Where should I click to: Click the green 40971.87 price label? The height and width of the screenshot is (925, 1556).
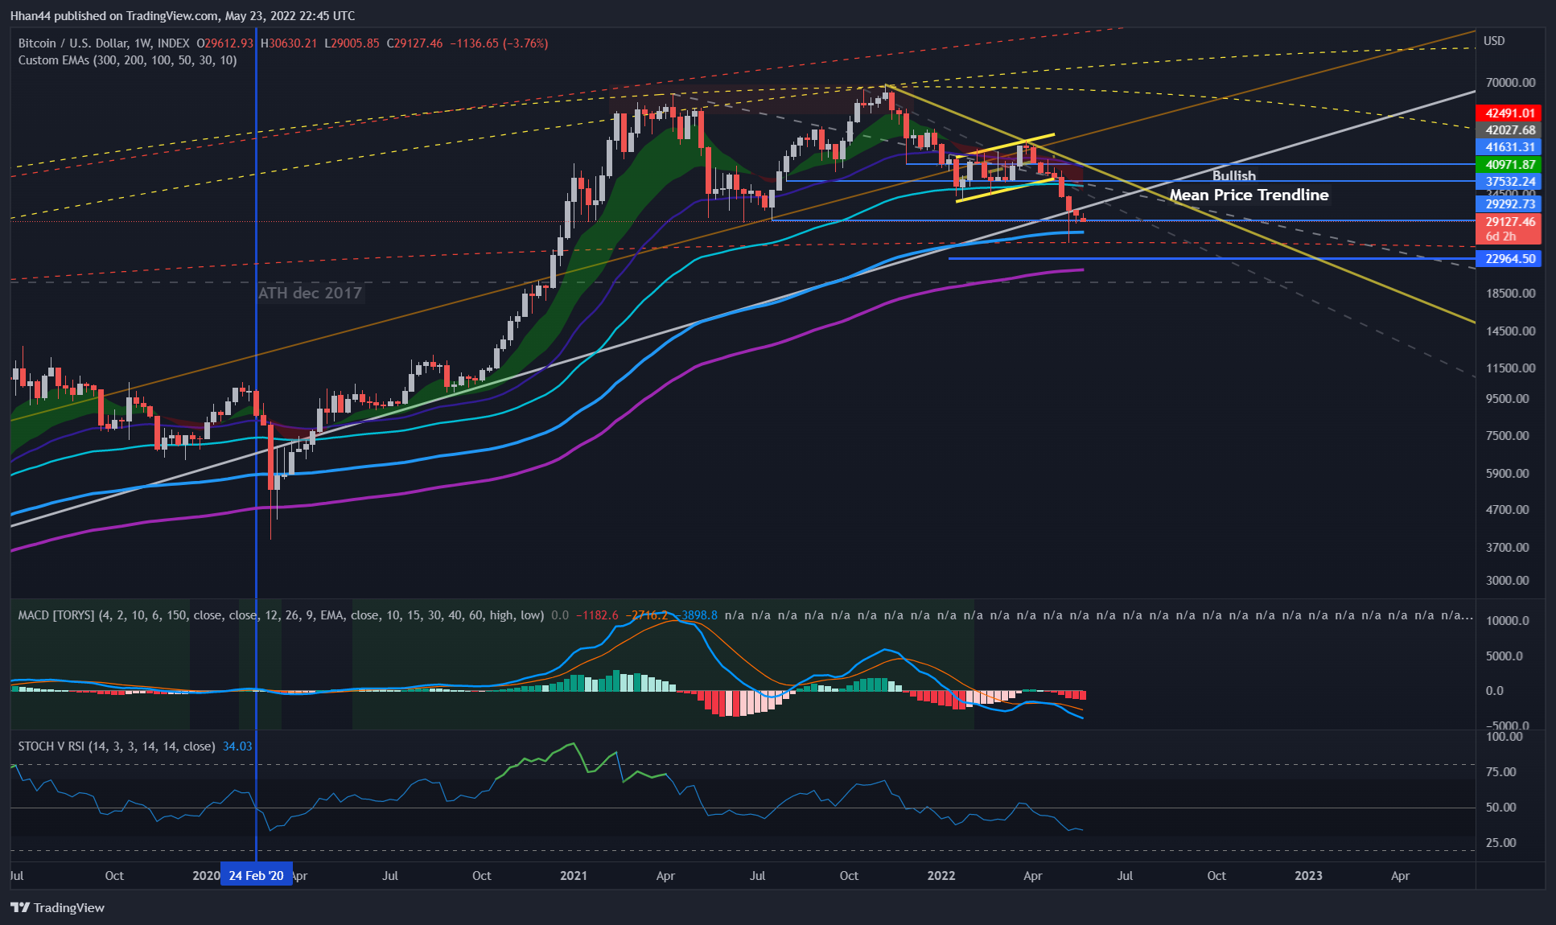(1509, 165)
